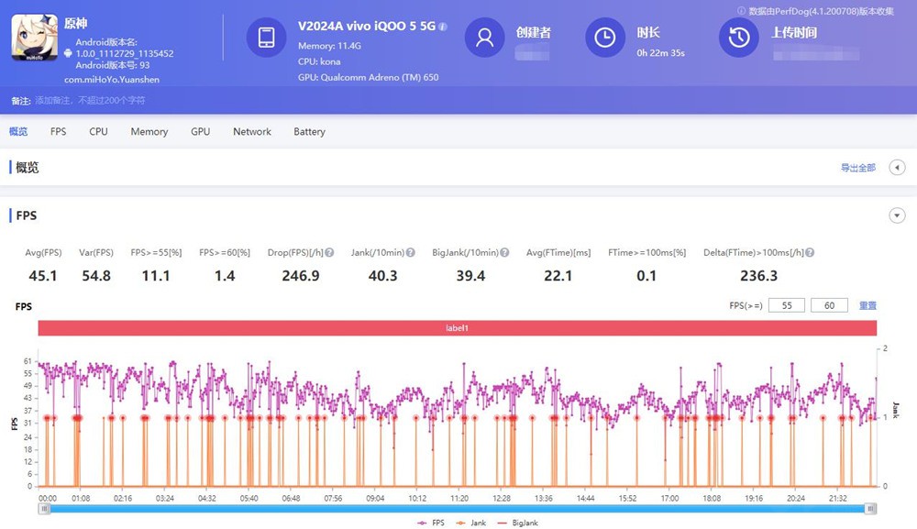Screen dimensions: 917x529
Task: Click the duration text 0h 22m 35s
Action: 661,53
